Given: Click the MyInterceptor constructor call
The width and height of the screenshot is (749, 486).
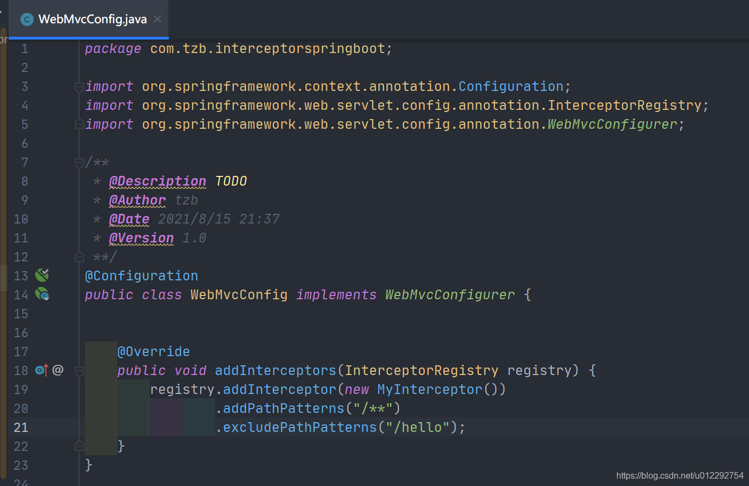Looking at the screenshot, I should tap(430, 390).
